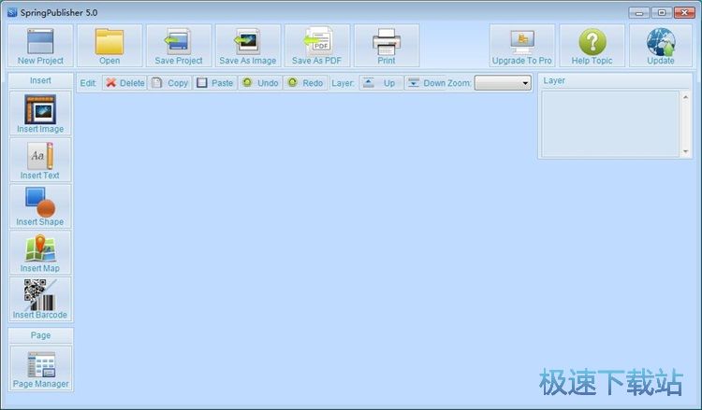
Task: Delete the selected object
Action: (124, 83)
